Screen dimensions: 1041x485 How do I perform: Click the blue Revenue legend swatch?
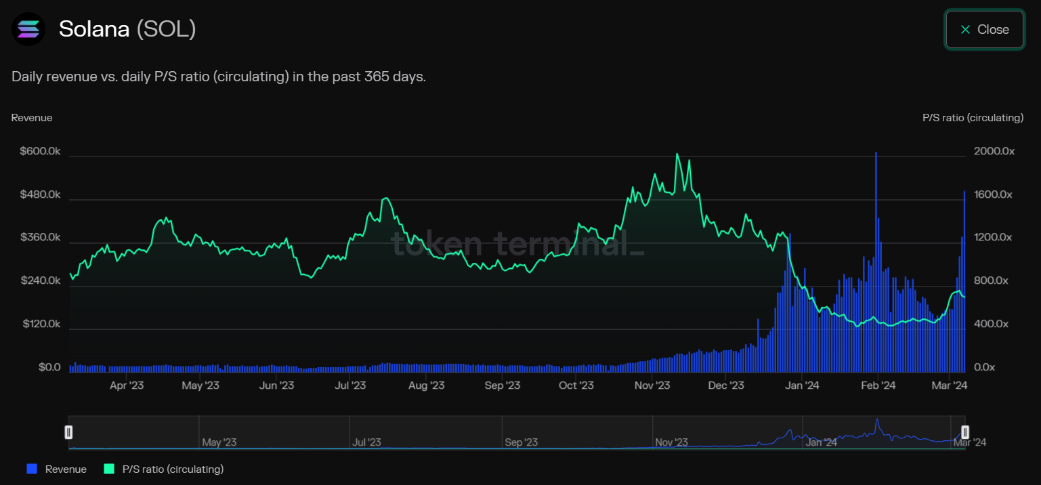pyautogui.click(x=31, y=469)
